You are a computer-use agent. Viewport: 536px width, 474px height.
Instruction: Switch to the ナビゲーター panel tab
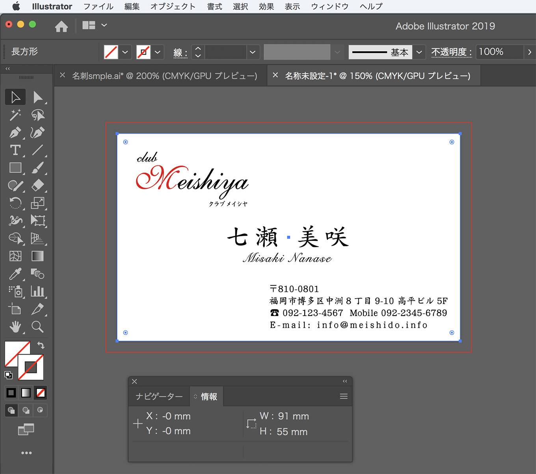click(159, 396)
